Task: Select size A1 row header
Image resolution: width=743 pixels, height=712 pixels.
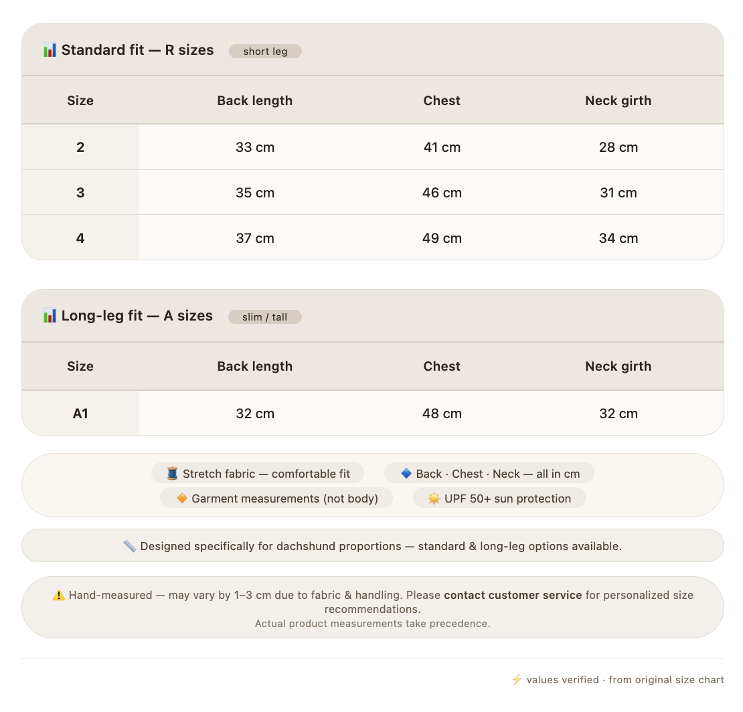Action: click(80, 414)
